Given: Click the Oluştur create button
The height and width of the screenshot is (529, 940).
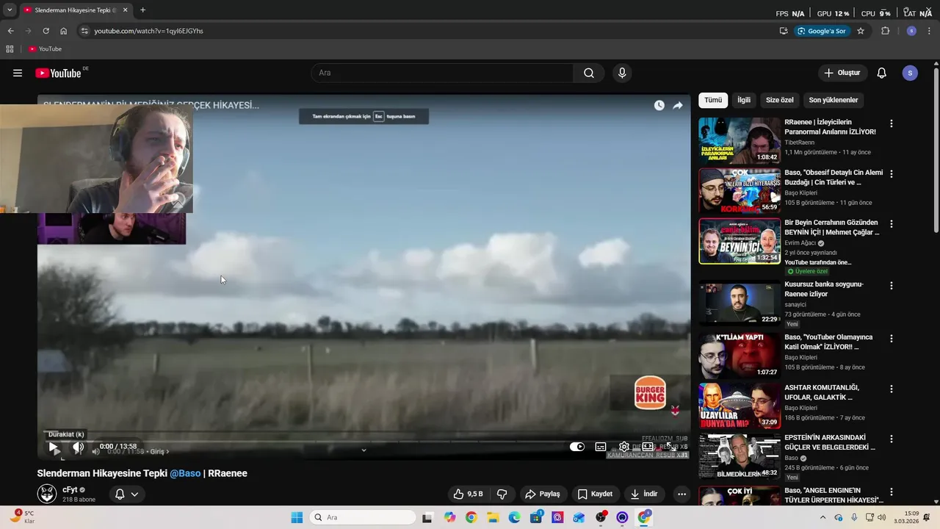Looking at the screenshot, I should coord(842,73).
